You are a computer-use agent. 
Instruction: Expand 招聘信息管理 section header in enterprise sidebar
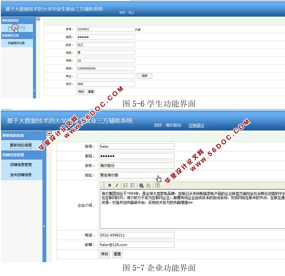[13, 155]
